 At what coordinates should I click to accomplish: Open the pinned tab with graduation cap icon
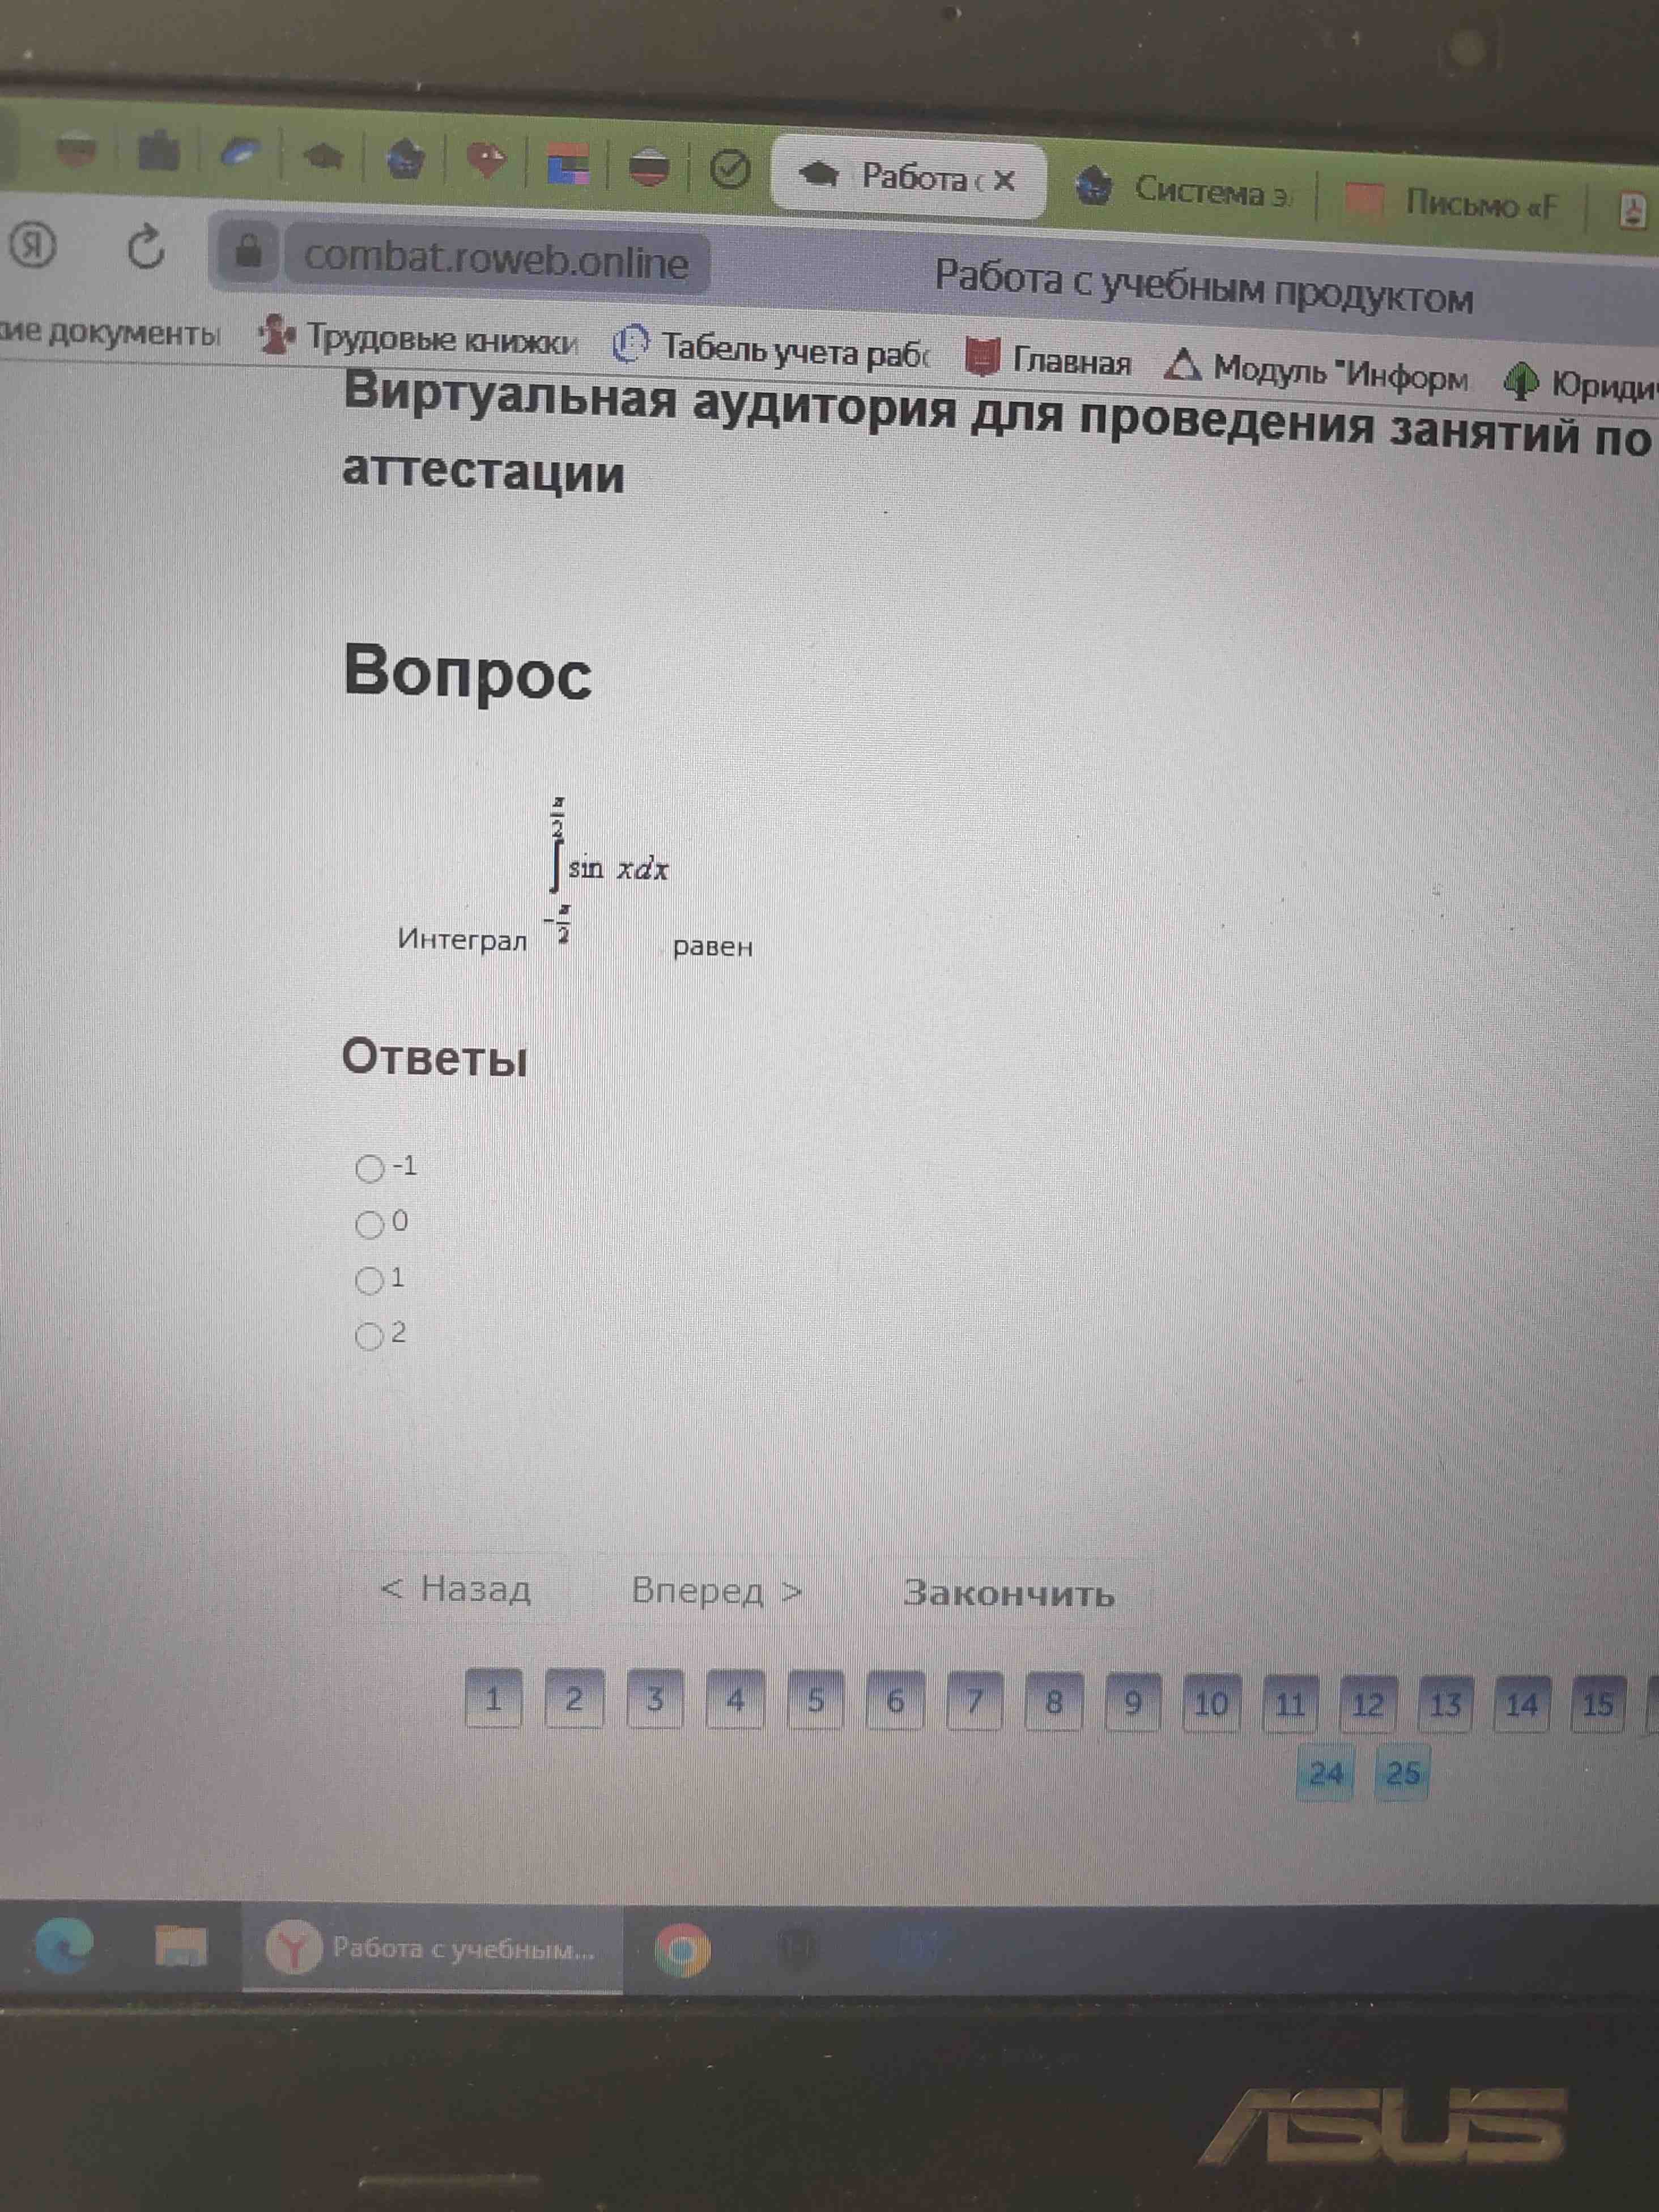pyautogui.click(x=322, y=156)
